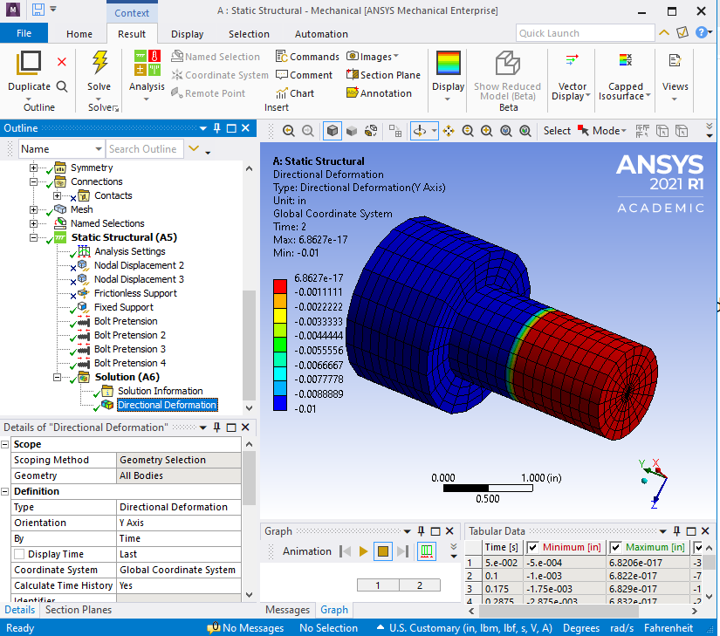This screenshot has width=720, height=636.
Task: Select the Capped Isosurface icon
Action: click(x=625, y=61)
